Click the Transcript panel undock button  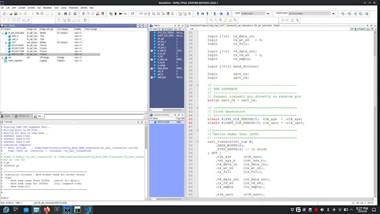[x=142, y=122]
